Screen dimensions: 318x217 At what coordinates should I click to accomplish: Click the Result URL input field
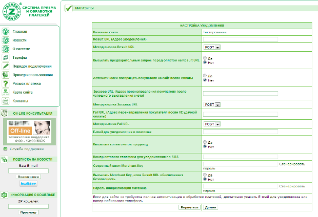[240, 39]
